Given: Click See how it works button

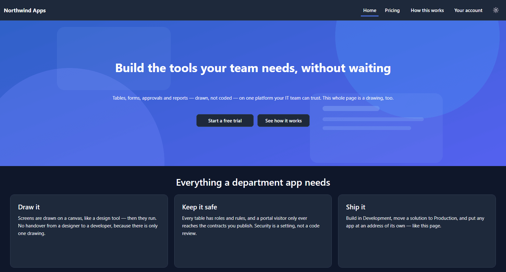Looking at the screenshot, I should 283,121.
